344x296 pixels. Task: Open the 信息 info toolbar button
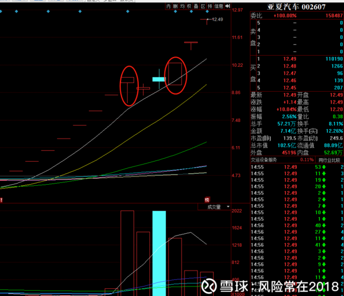[x=218, y=7]
